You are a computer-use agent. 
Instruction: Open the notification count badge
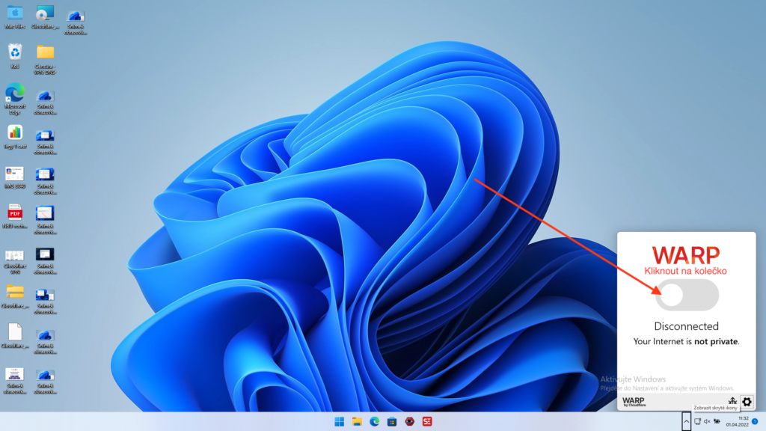[x=754, y=421]
